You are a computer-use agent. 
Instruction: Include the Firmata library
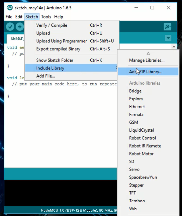(148, 115)
